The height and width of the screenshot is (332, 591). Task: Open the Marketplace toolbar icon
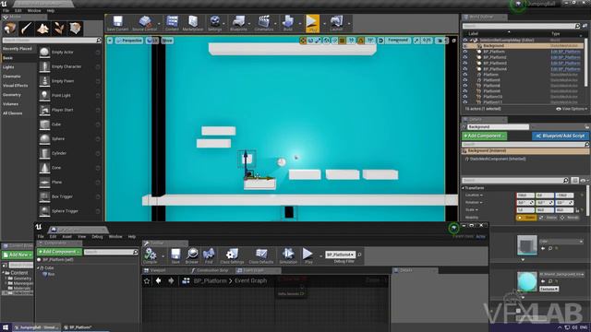[193, 23]
